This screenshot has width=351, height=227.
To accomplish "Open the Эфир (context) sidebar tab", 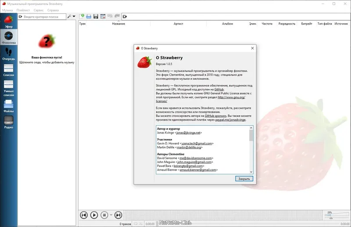I will coord(8,21).
